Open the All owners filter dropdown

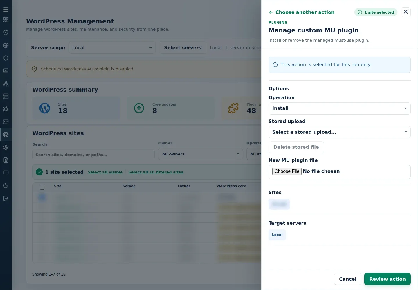coord(201,154)
